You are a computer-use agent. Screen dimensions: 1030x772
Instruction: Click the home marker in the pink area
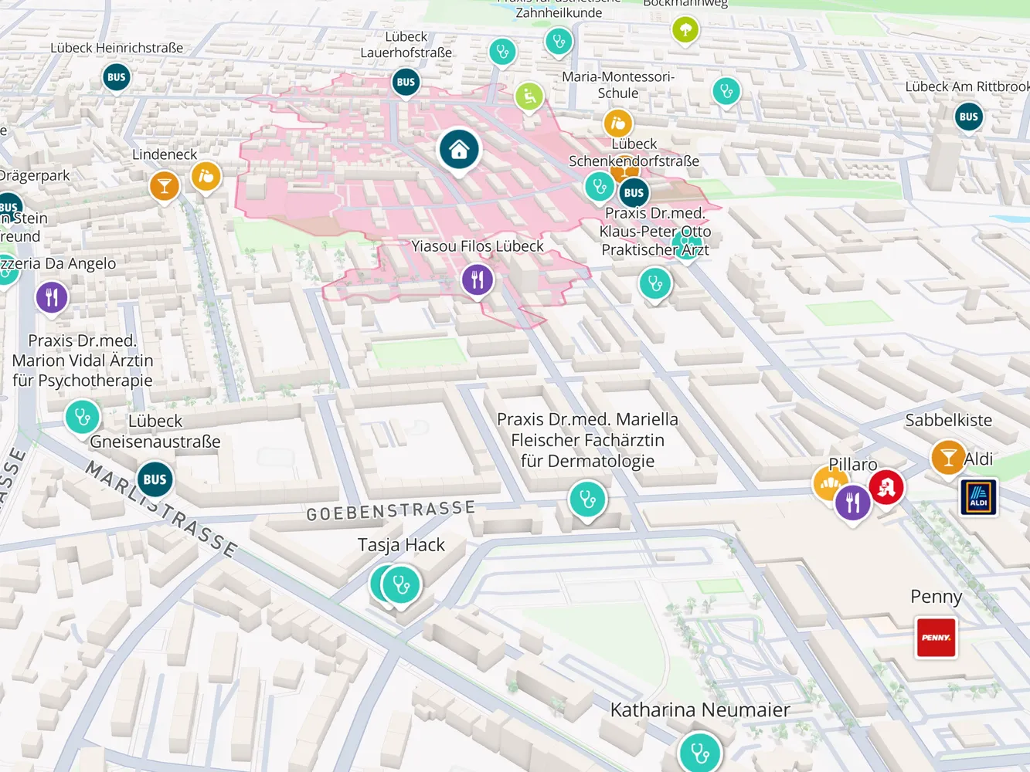coord(459,149)
